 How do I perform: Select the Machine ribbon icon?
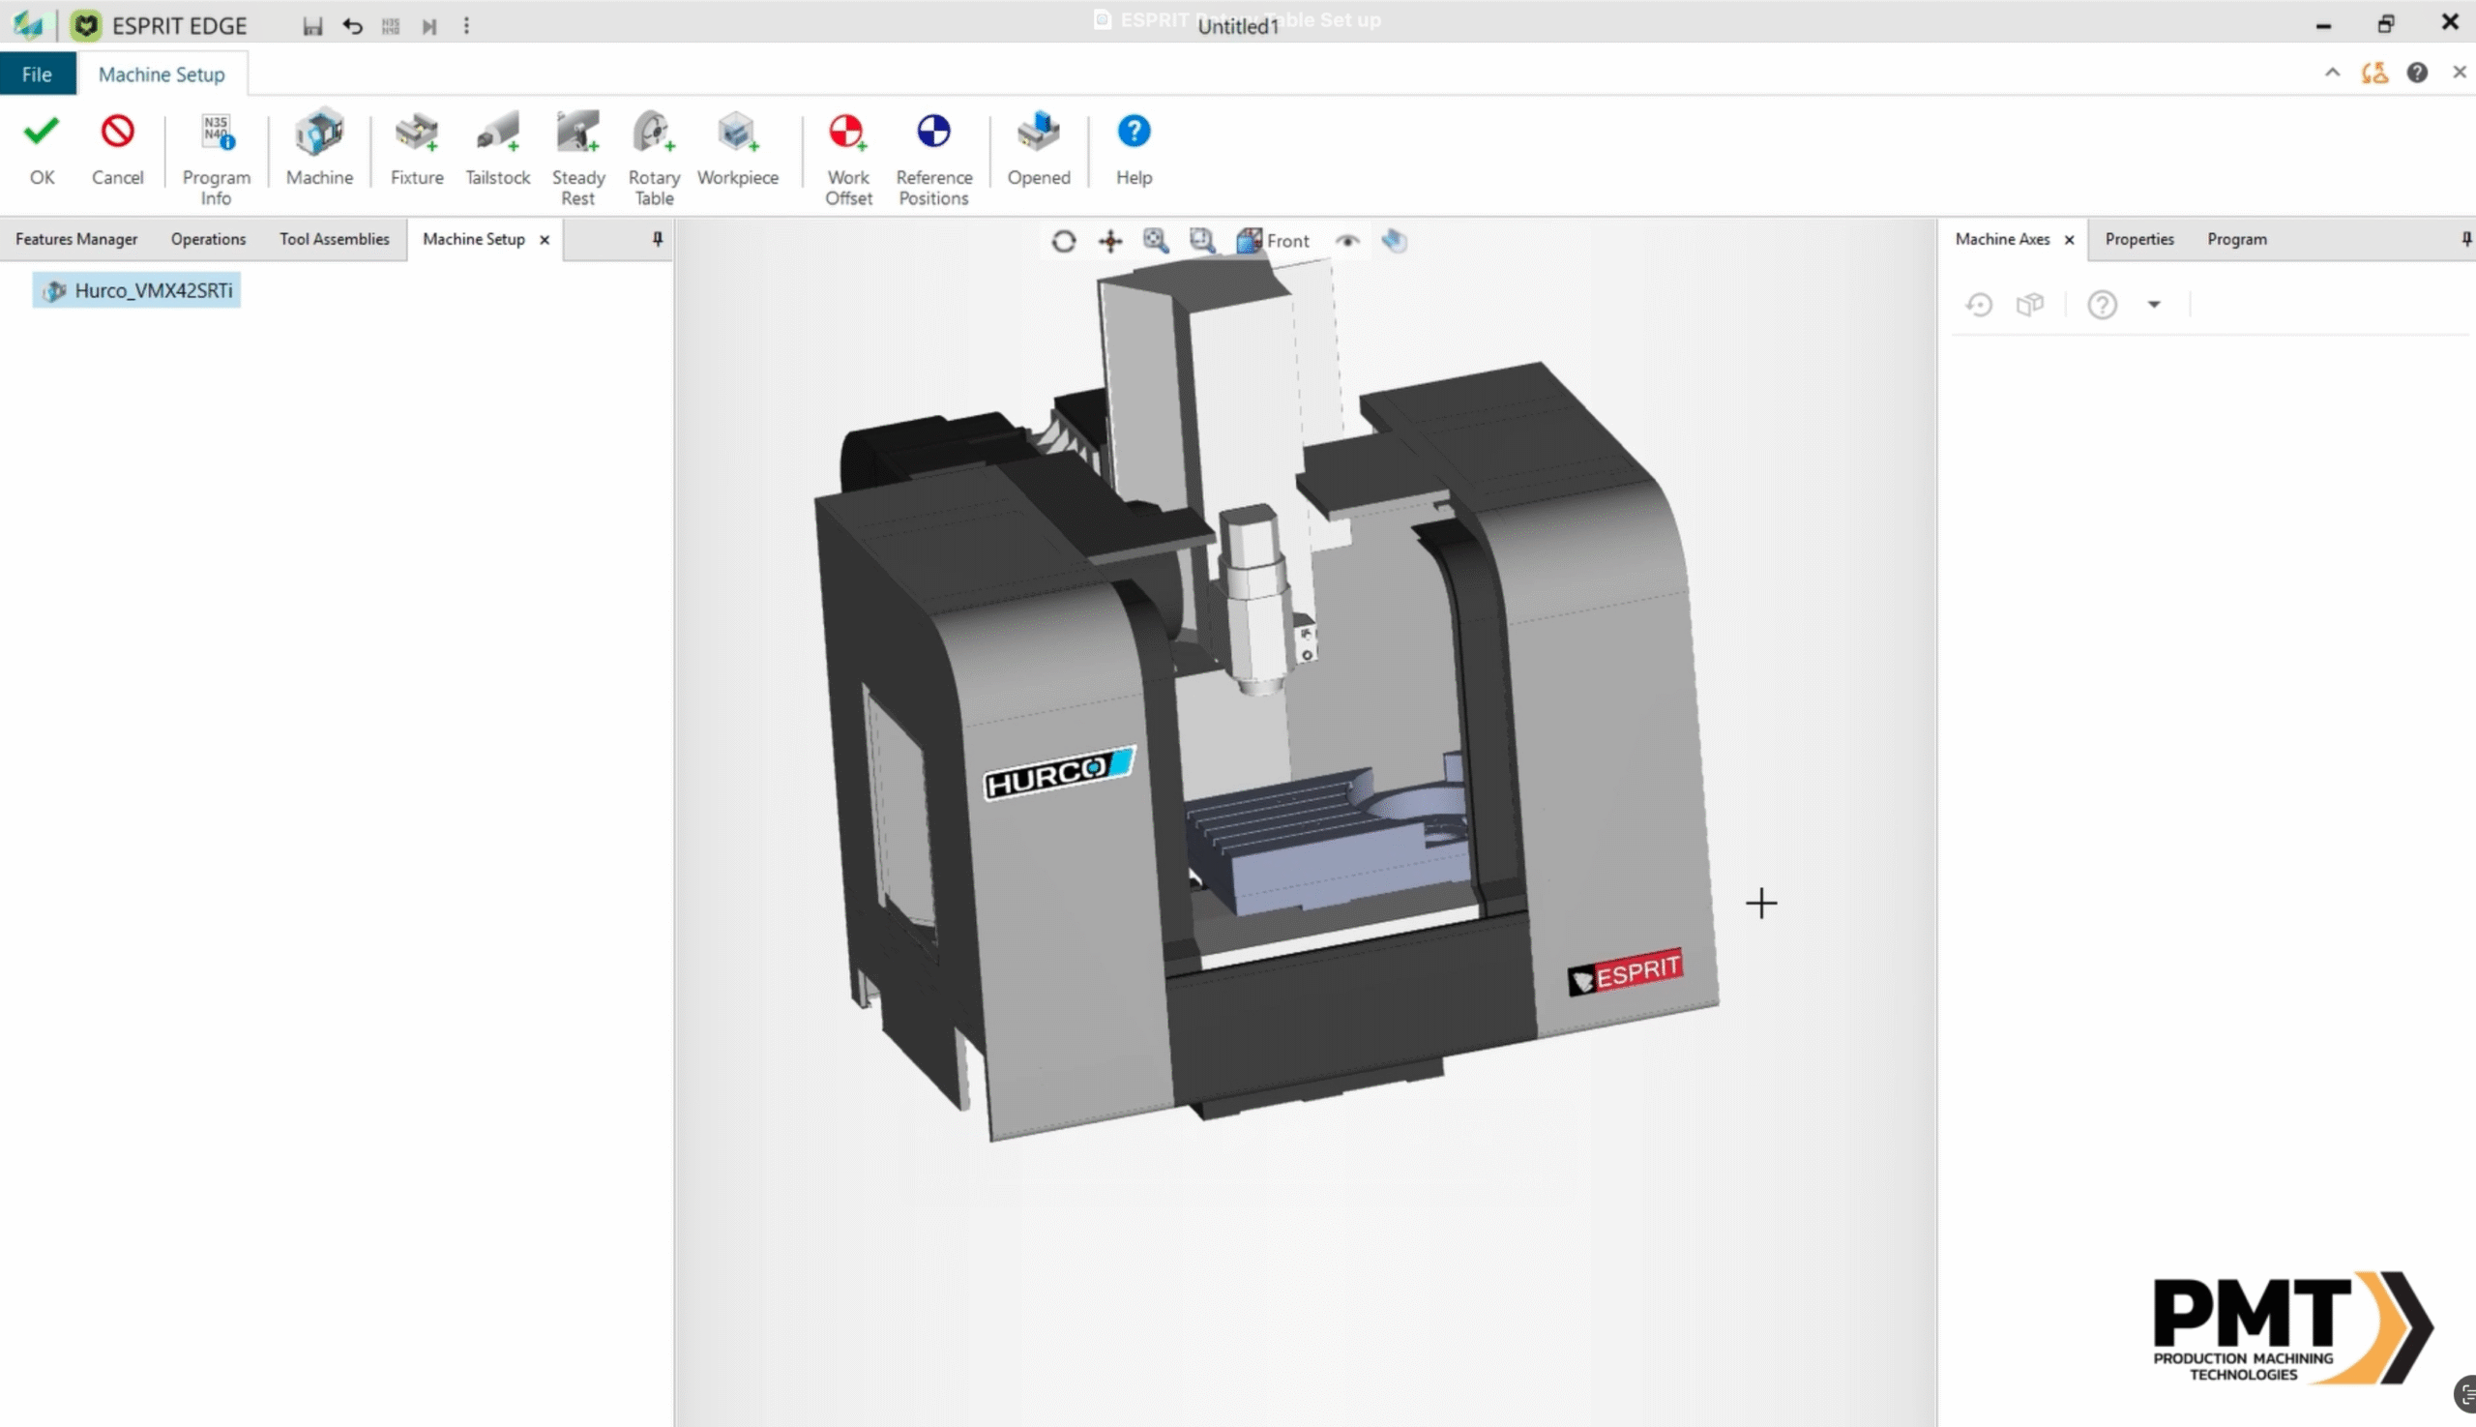[319, 149]
